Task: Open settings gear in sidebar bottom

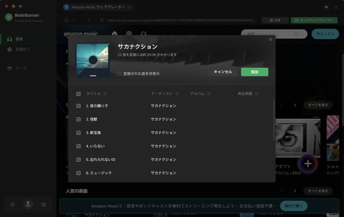Action: click(x=12, y=205)
